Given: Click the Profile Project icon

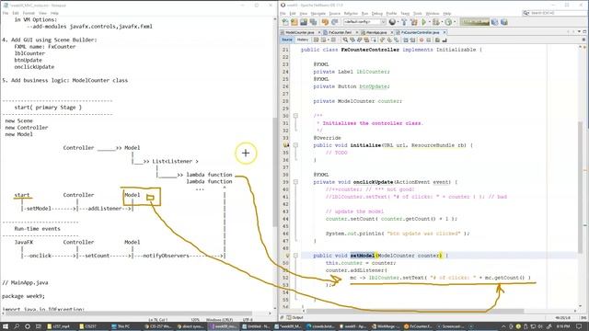Looking at the screenshot, I should pos(448,22).
